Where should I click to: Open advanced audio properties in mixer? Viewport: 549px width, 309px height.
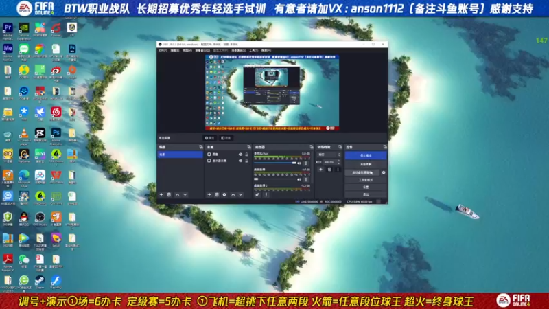(257, 194)
